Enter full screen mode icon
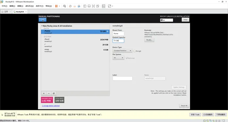 93,6
